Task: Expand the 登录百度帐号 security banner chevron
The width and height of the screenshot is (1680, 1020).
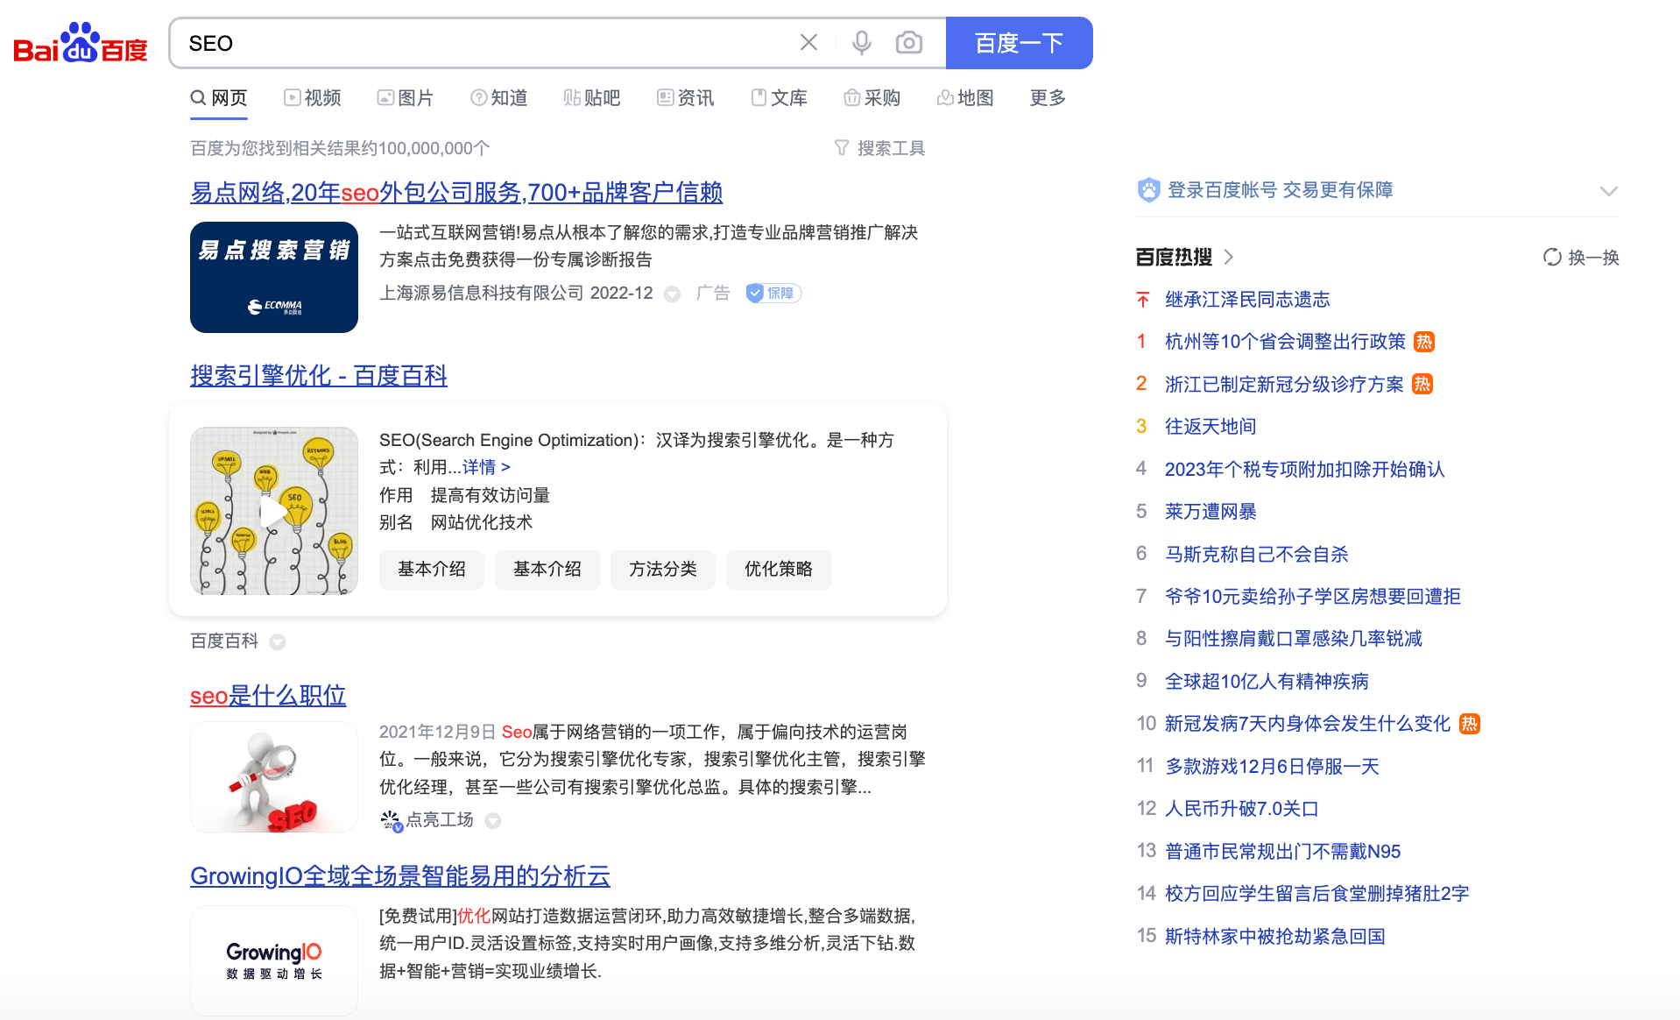Action: coord(1608,191)
